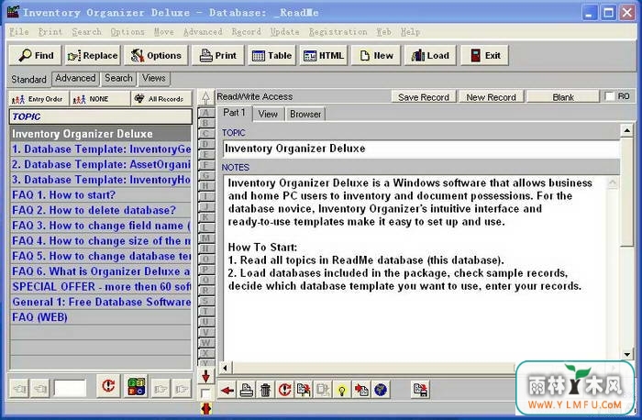The width and height of the screenshot is (642, 420).
Task: Toggle the small checkbox below red down arrow
Action: pos(205,393)
